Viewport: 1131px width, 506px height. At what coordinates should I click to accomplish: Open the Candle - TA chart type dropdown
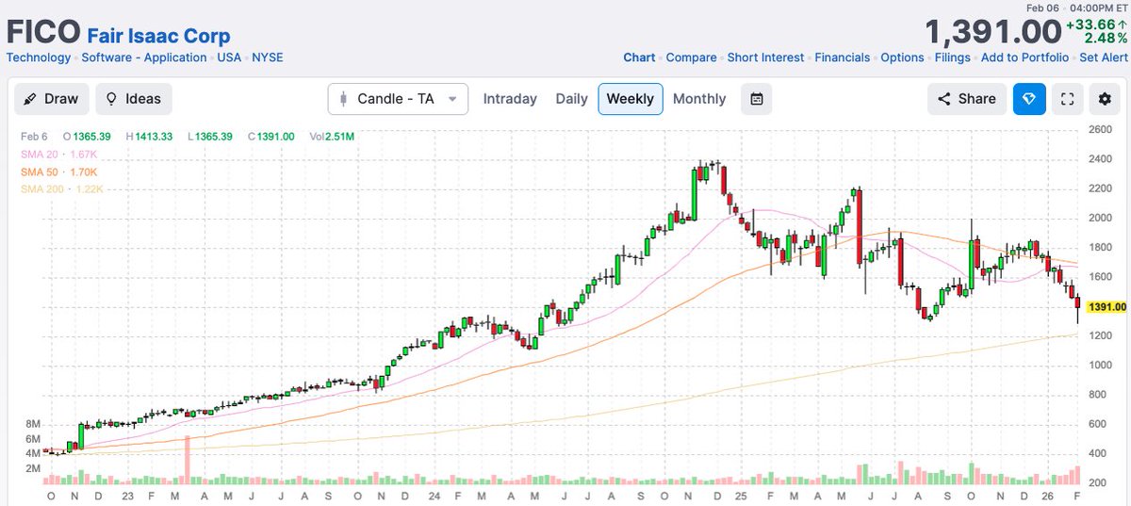click(398, 99)
